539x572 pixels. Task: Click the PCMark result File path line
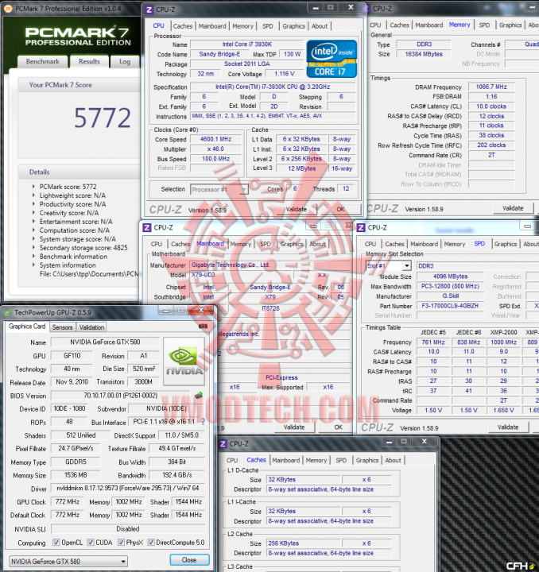tap(89, 274)
